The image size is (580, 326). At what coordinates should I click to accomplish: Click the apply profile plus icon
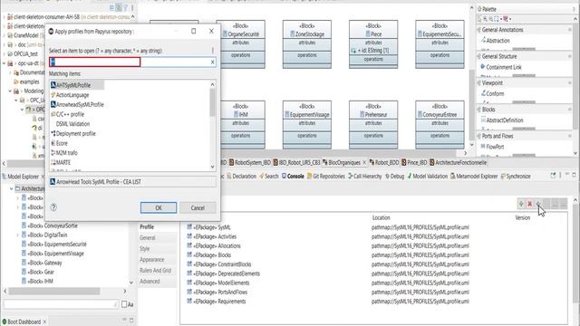521,204
